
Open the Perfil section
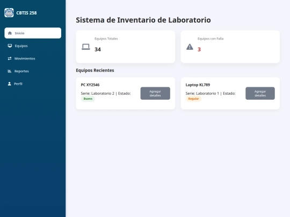tap(33, 84)
